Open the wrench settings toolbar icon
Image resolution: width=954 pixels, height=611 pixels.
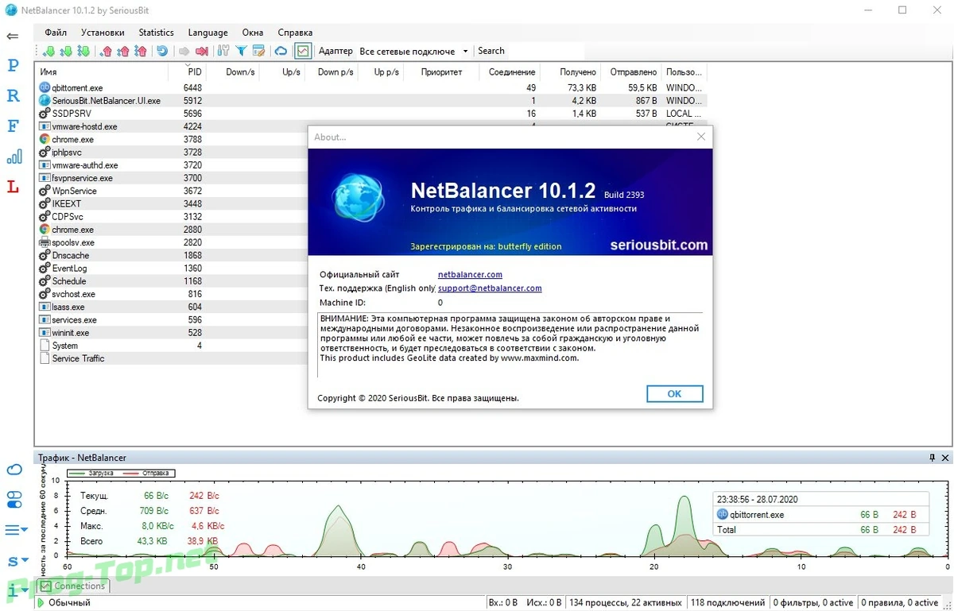(223, 52)
